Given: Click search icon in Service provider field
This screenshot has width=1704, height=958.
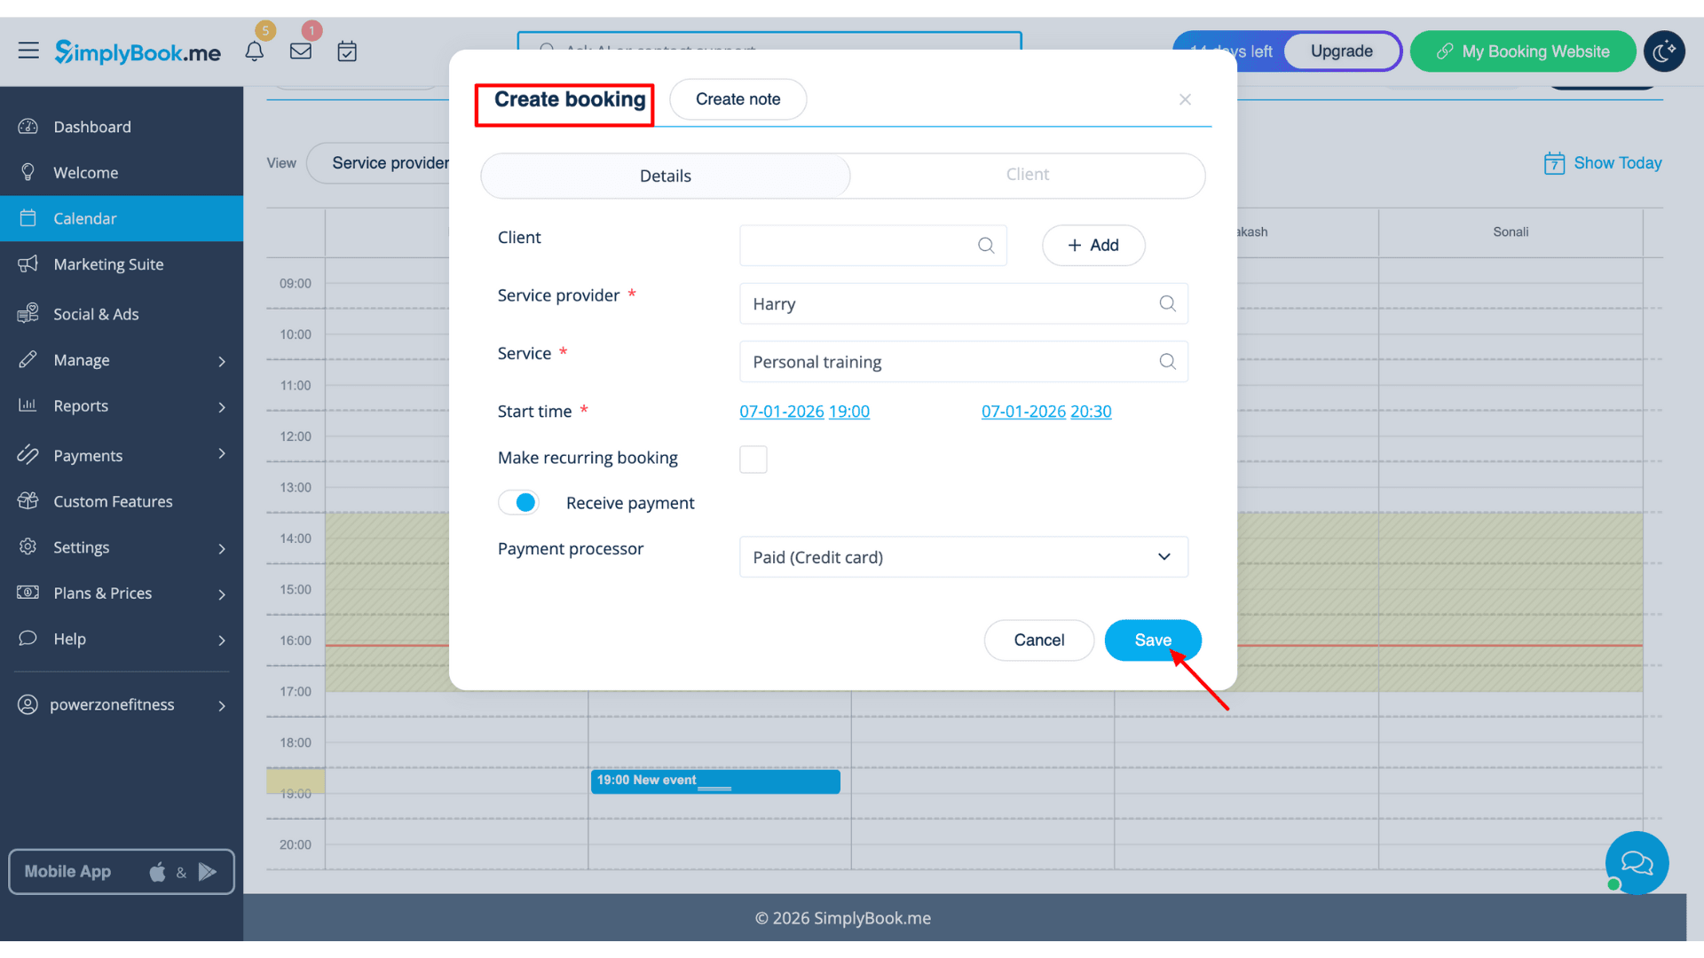Looking at the screenshot, I should [1167, 304].
